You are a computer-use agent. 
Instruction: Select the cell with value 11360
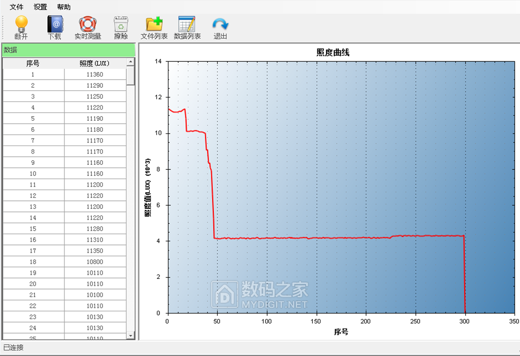(x=95, y=75)
